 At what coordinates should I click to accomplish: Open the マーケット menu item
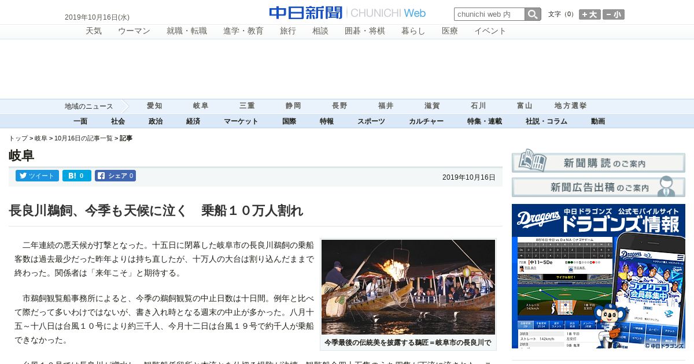(241, 121)
